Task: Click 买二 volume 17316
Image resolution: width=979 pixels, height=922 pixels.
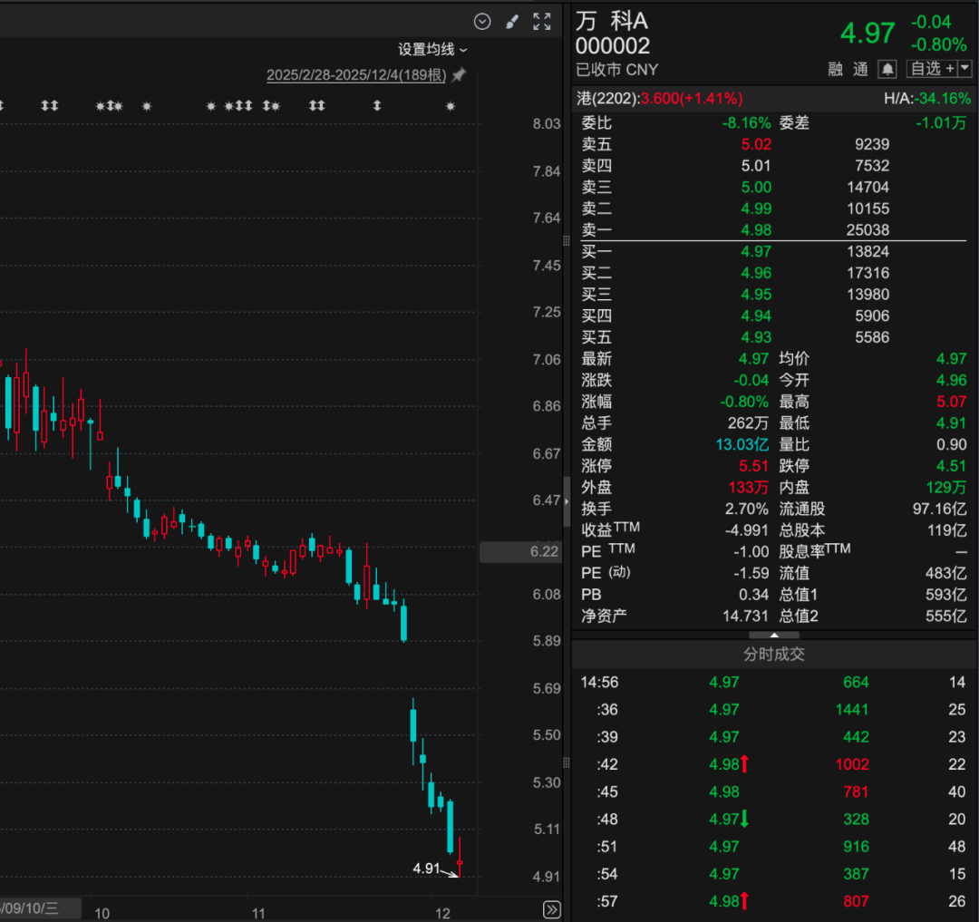Action: (x=868, y=274)
